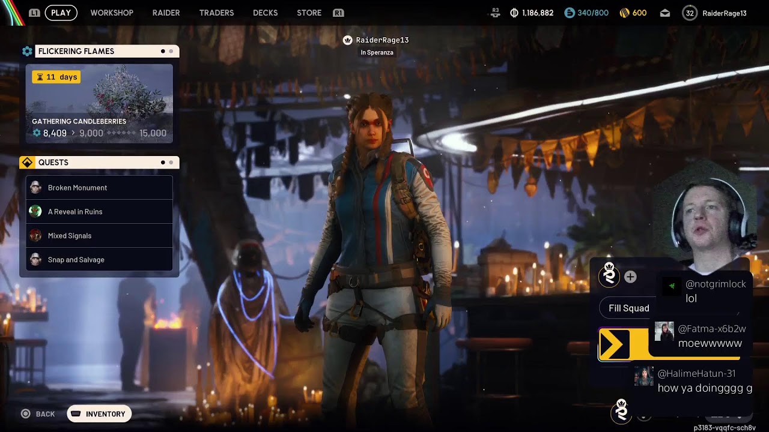769x432 pixels.
Task: Select the second page dot in Quests header
Action: pyautogui.click(x=171, y=163)
